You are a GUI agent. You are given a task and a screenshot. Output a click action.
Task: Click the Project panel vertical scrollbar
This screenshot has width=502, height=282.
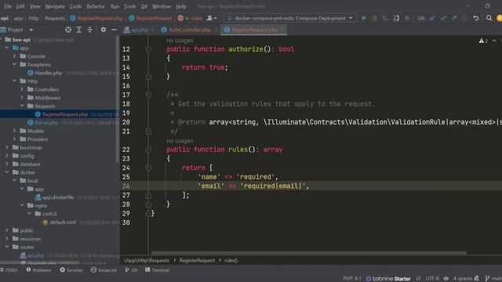point(118,99)
